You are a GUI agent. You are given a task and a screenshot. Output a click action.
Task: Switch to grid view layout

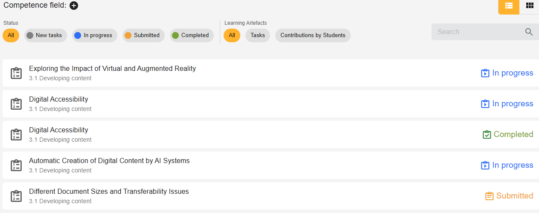pyautogui.click(x=530, y=6)
